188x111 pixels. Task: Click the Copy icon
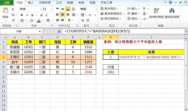pos(13,15)
